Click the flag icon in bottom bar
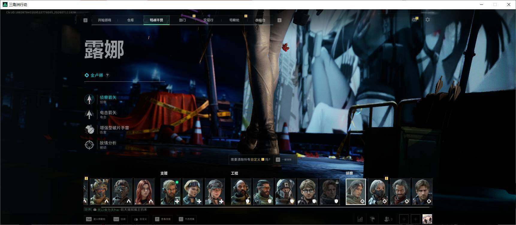 (372, 219)
